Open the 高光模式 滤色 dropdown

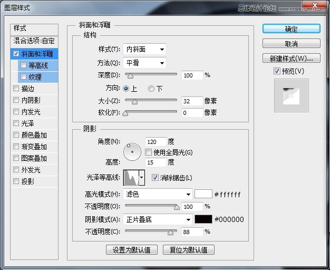[x=158, y=194]
